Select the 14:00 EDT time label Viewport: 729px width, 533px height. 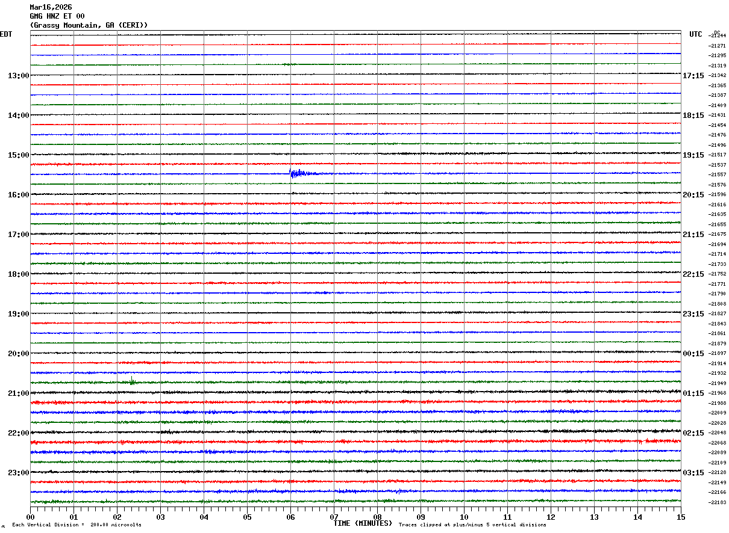pos(19,116)
